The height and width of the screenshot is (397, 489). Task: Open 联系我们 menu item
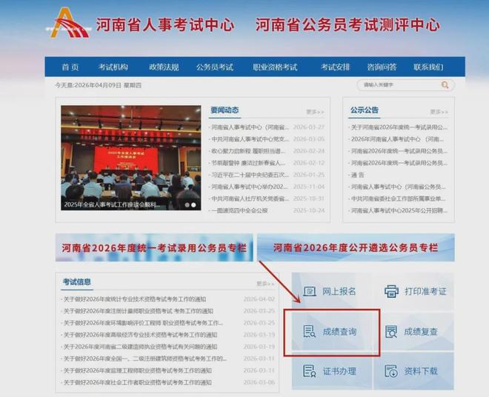428,67
